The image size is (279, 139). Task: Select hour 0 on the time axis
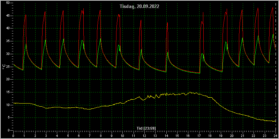[x=13, y=136]
